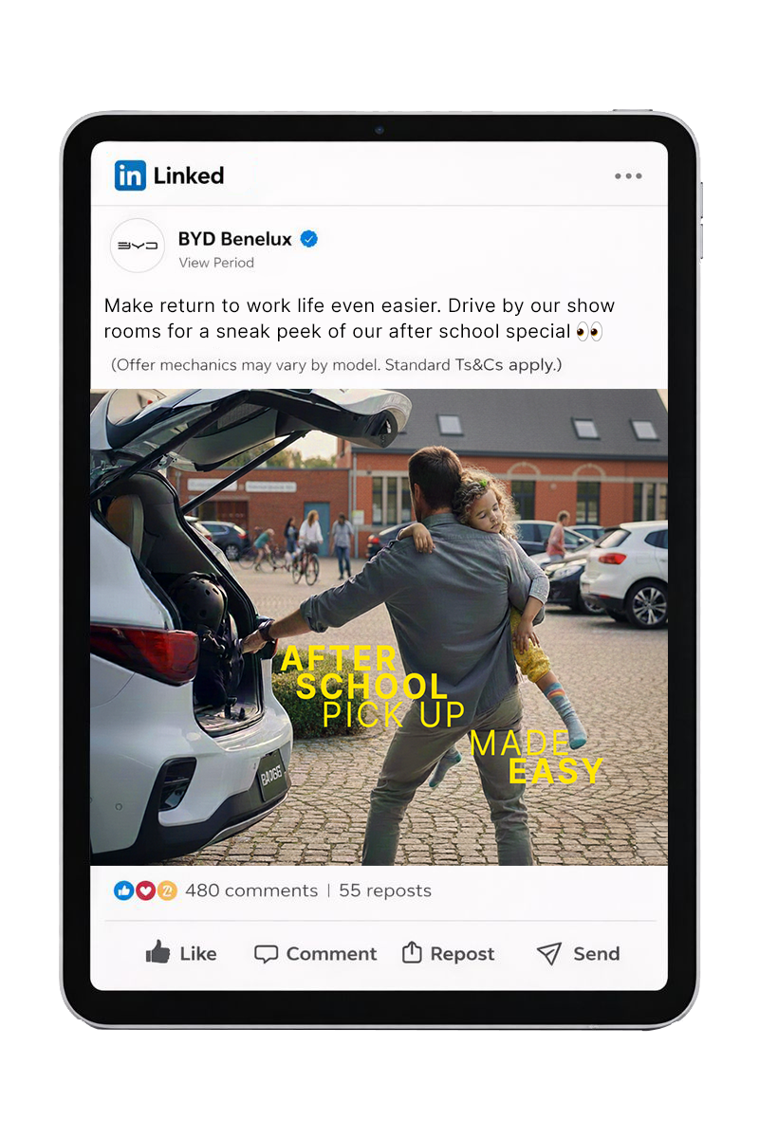Click the Send paper plane icon
The height and width of the screenshot is (1138, 759).
[549, 954]
